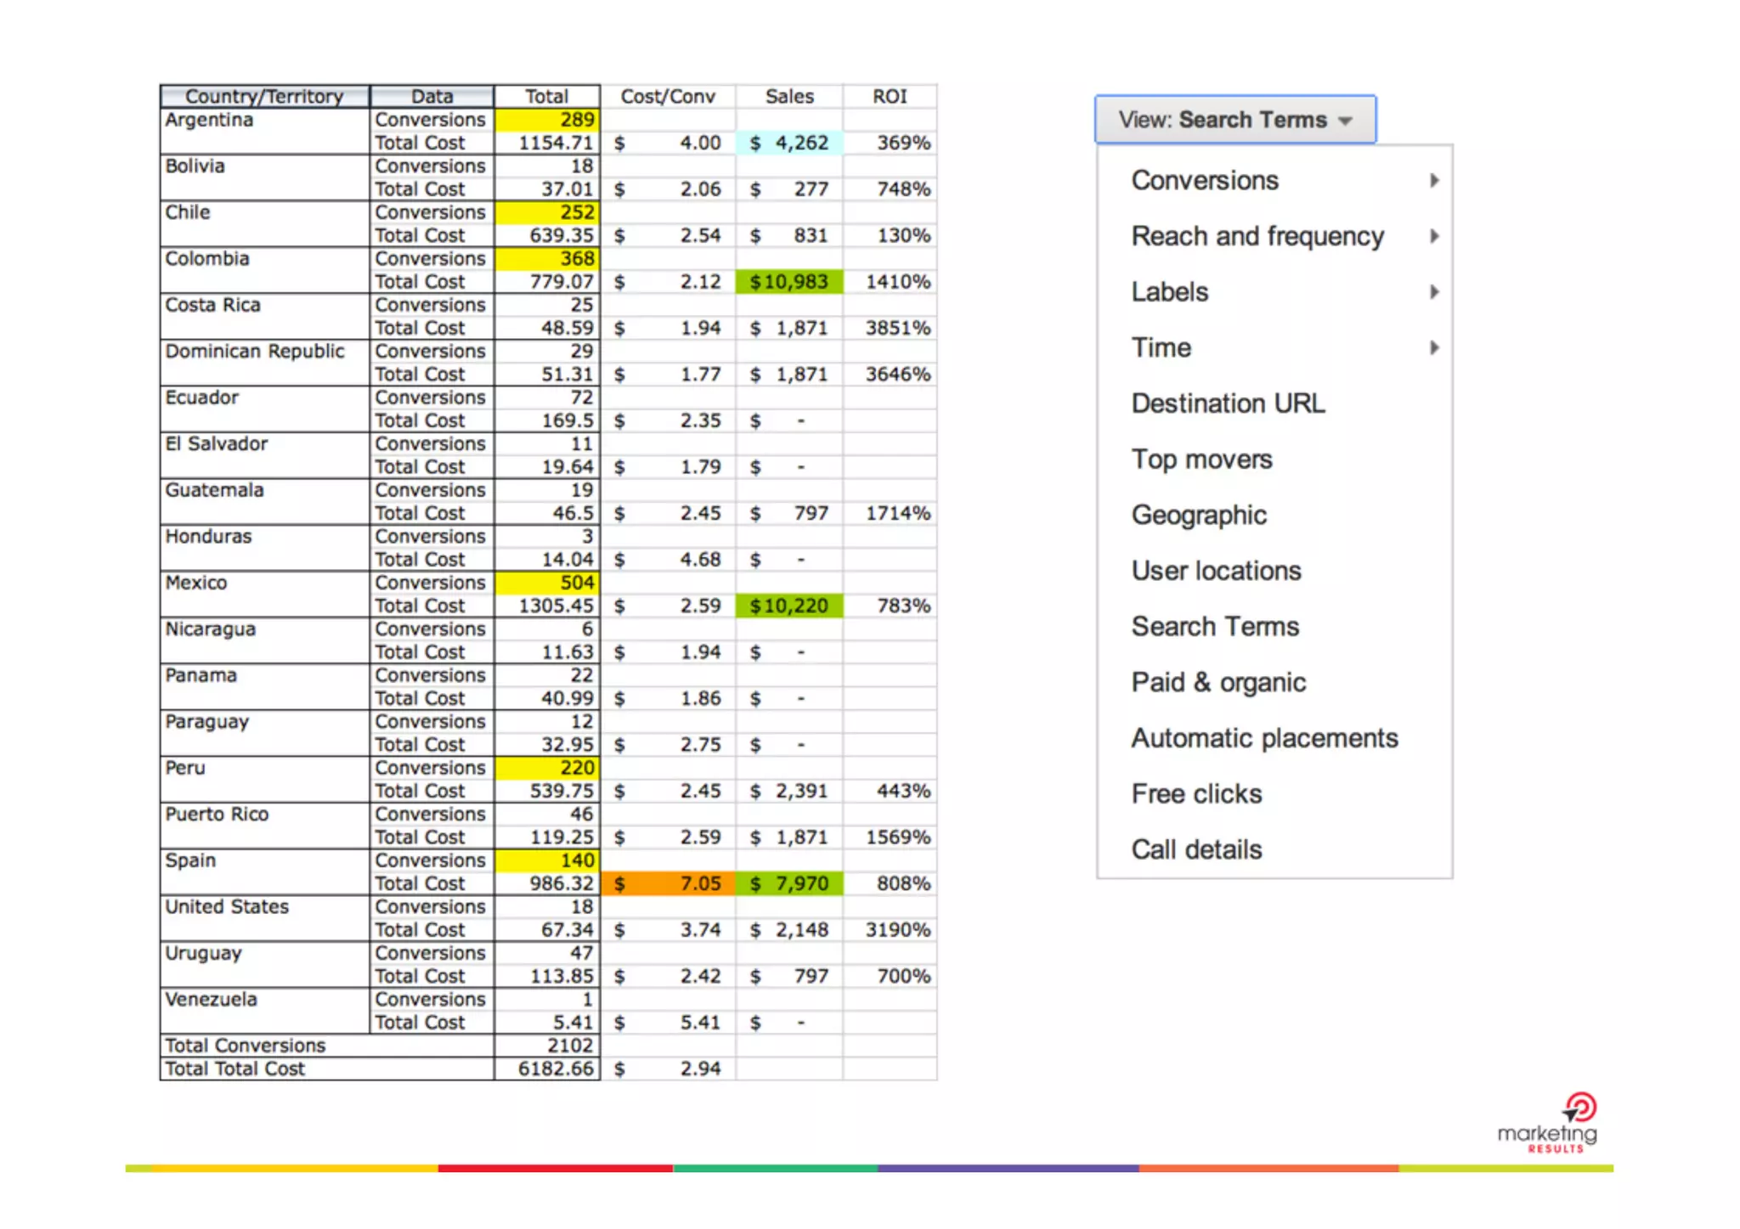Open Automatic placements view
Screen dimensions: 1740x1229
click(x=1264, y=738)
